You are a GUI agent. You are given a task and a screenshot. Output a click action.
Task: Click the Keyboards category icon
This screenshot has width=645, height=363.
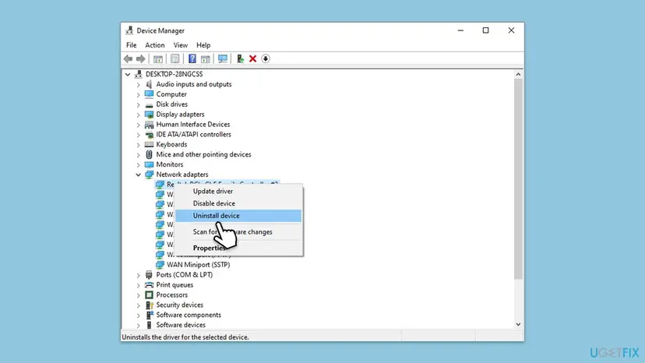pyautogui.click(x=149, y=144)
